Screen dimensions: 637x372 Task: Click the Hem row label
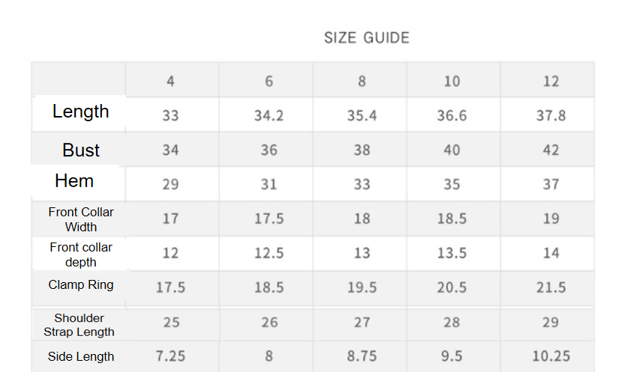pyautogui.click(x=74, y=180)
